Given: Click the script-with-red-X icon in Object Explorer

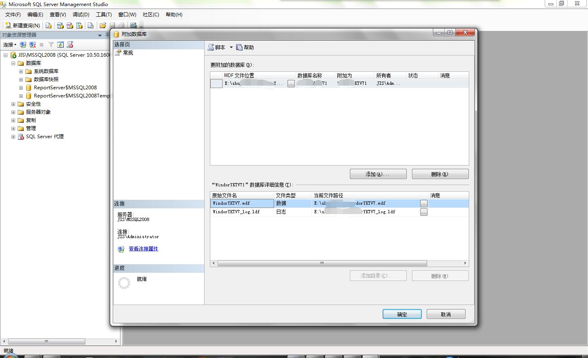Looking at the screenshot, I should click(70, 44).
